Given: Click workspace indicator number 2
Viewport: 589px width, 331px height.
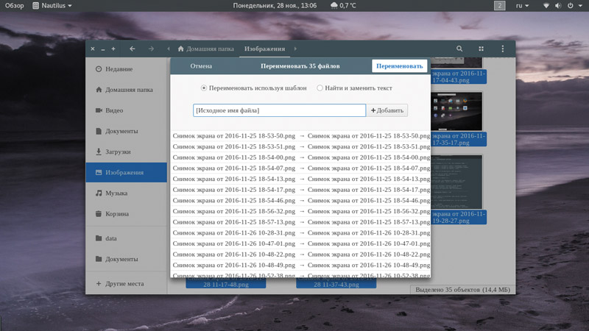Looking at the screenshot, I should point(500,6).
